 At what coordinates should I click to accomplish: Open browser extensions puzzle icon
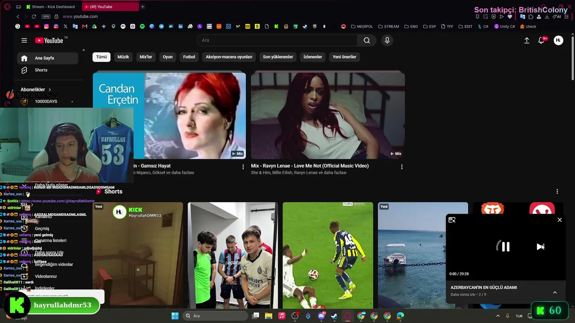click(x=531, y=17)
